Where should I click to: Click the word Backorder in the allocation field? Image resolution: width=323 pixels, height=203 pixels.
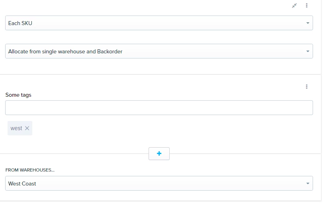click(110, 51)
